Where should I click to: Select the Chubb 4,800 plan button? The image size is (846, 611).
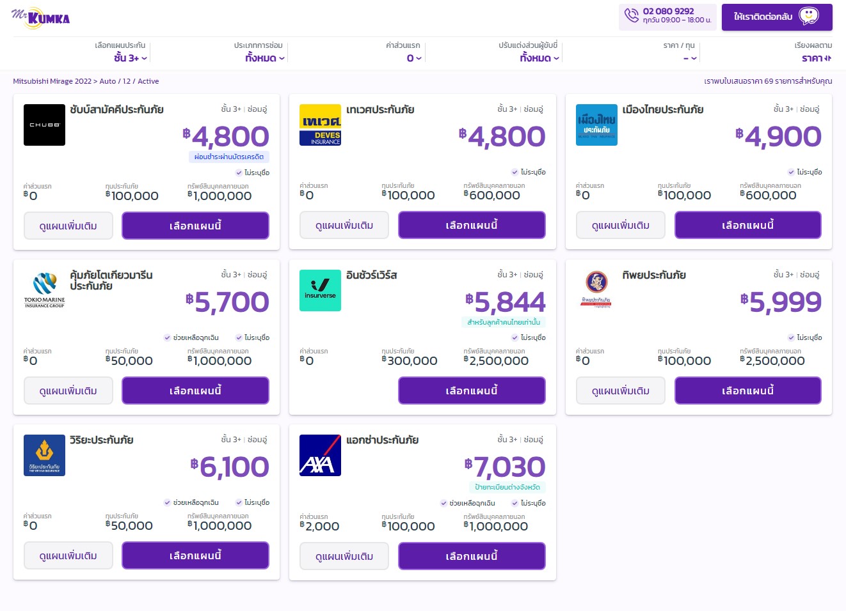195,226
